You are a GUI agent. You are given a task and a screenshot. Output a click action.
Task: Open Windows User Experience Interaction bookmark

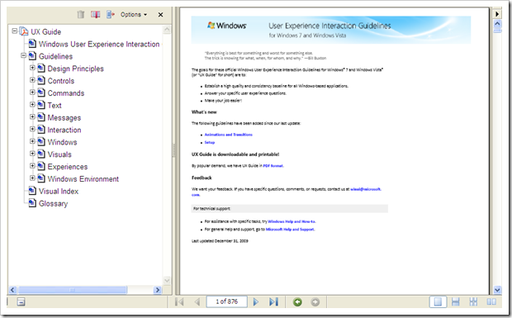pyautogui.click(x=99, y=44)
